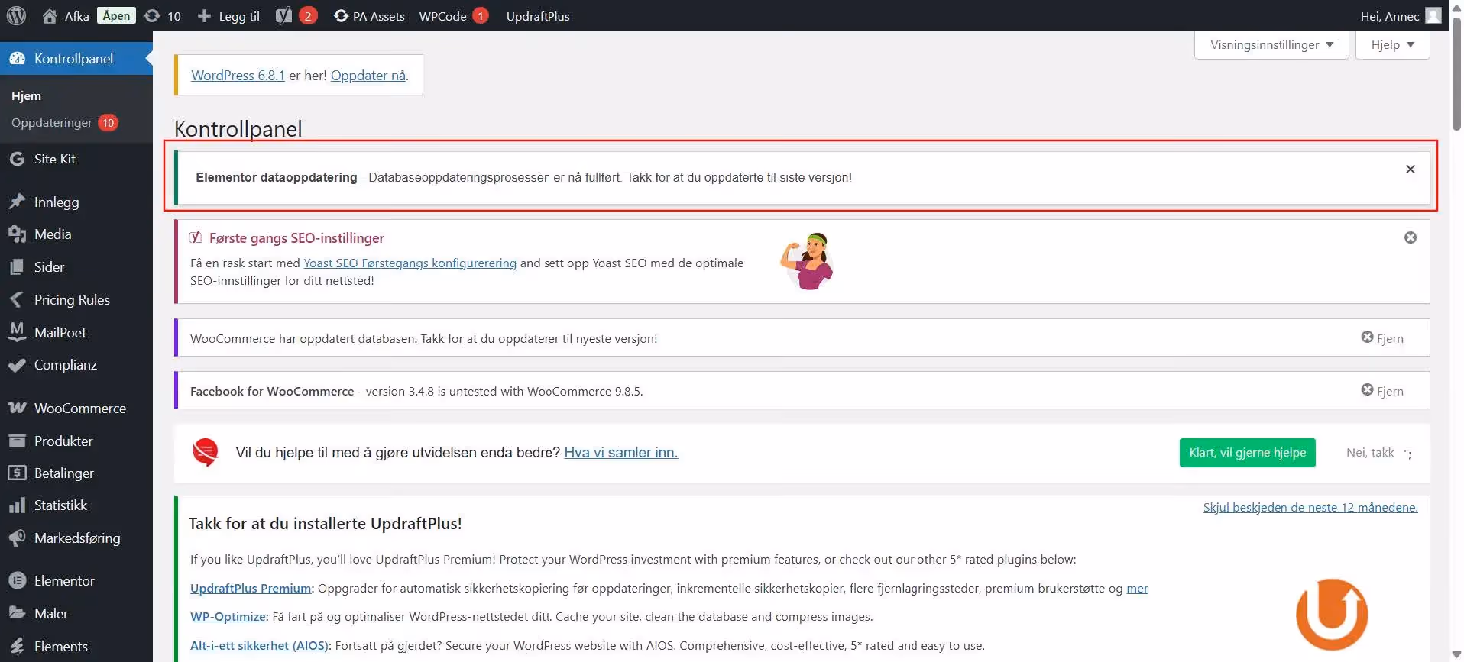1464x662 pixels.
Task: Click the Pricing Rules icon
Action: pos(17,299)
